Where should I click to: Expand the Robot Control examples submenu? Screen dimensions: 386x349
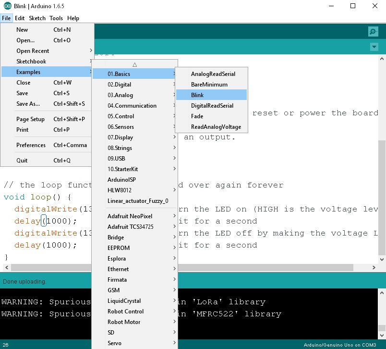coord(134,312)
